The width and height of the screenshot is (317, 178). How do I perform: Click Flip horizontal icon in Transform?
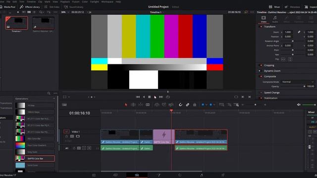click(283, 59)
